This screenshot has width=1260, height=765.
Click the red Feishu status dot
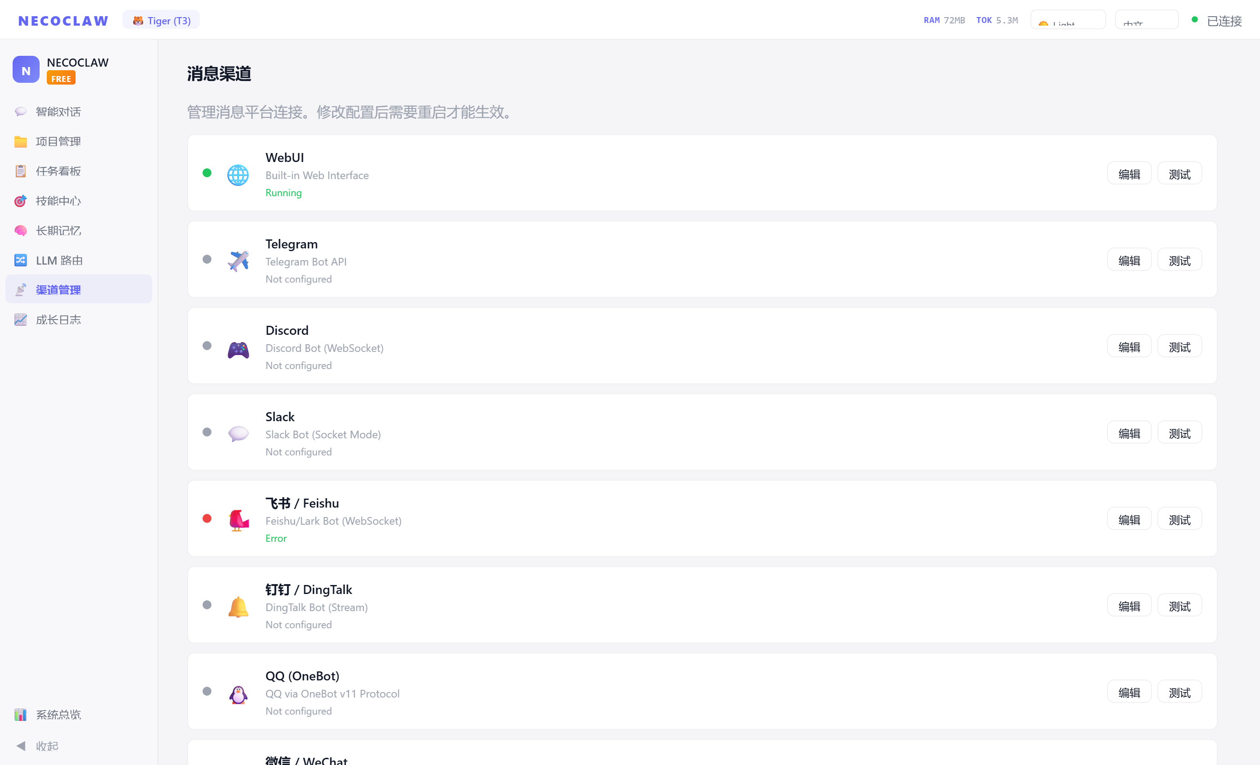(x=207, y=518)
